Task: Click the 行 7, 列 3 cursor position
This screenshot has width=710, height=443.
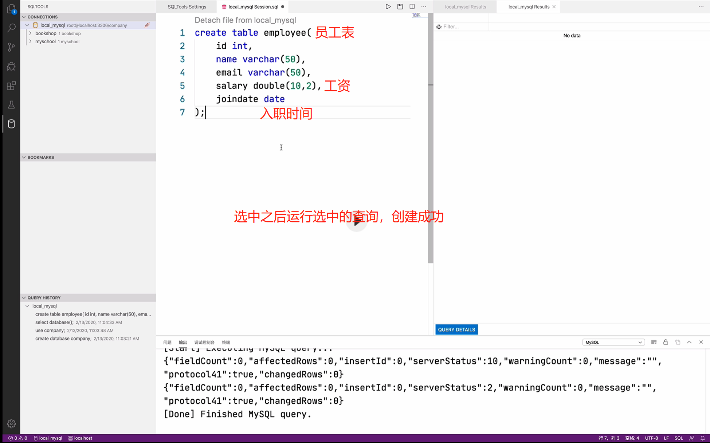Action: point(609,438)
